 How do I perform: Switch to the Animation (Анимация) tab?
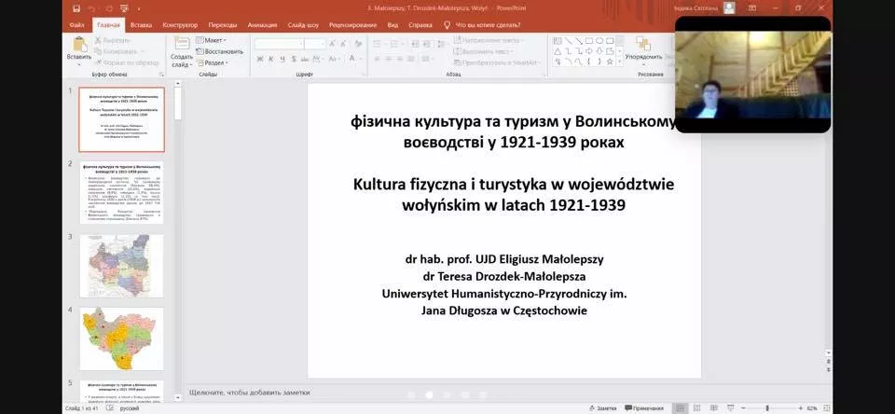click(x=262, y=25)
